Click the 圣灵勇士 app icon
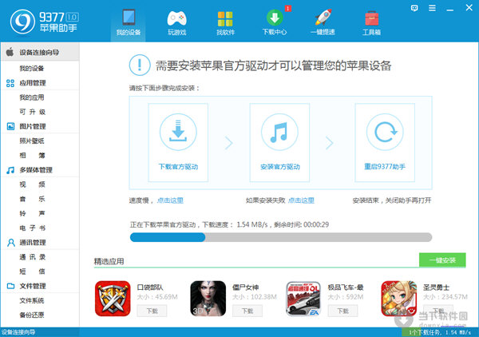The height and width of the screenshot is (337, 479). [x=399, y=299]
